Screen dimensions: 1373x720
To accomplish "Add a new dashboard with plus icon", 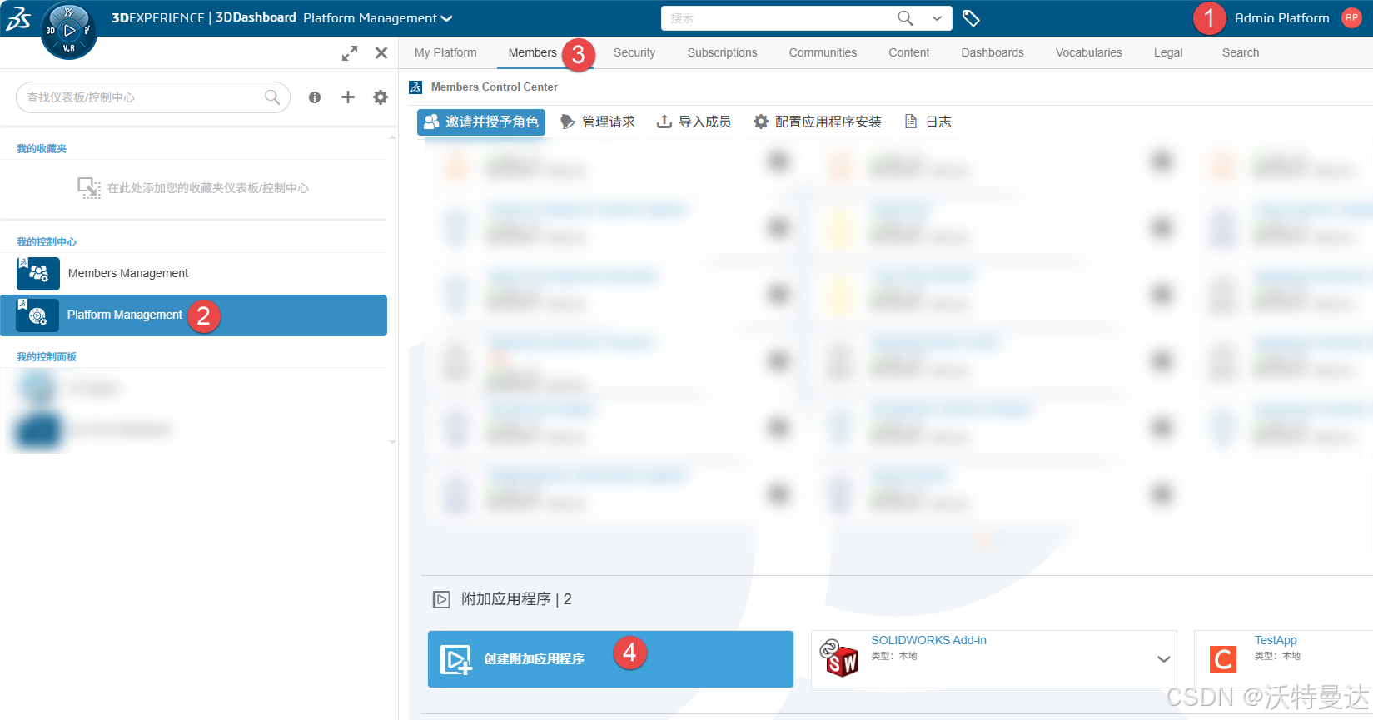I will [348, 97].
